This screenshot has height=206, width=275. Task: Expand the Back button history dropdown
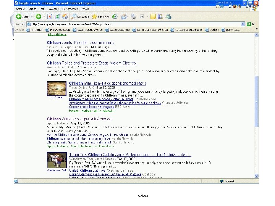click(32, 16)
